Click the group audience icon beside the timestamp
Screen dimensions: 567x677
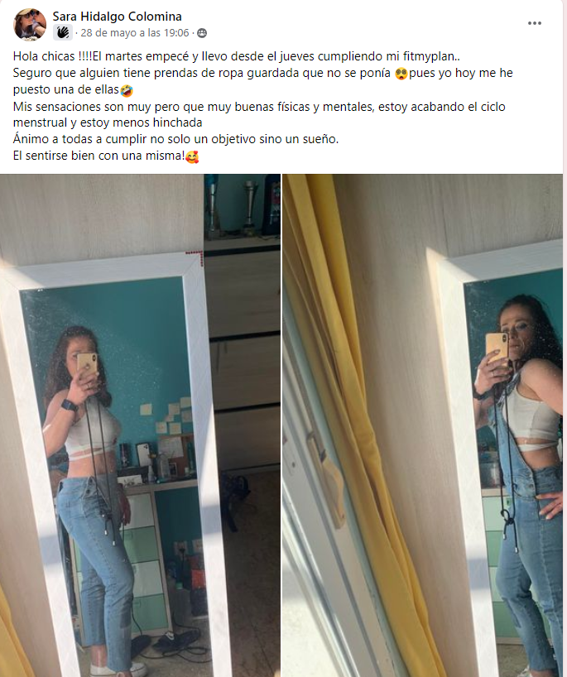point(202,33)
